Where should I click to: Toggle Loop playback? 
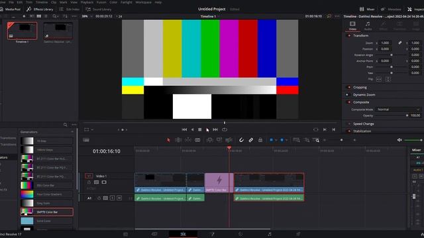pos(225,130)
